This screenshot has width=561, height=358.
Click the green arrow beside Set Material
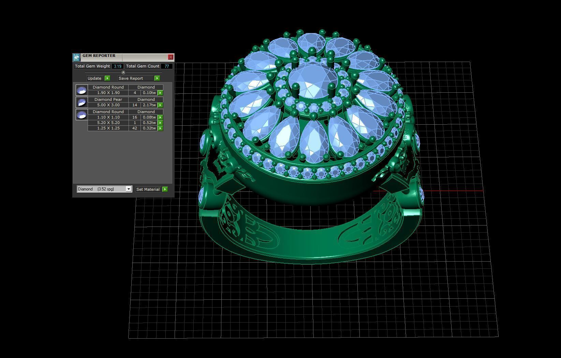pos(165,189)
